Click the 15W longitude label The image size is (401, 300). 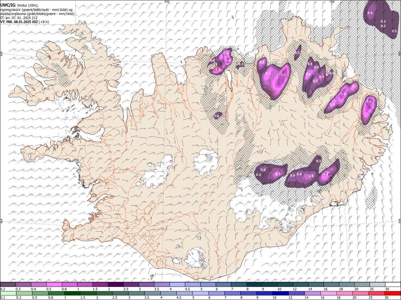pyautogui.click(x=331, y=2)
